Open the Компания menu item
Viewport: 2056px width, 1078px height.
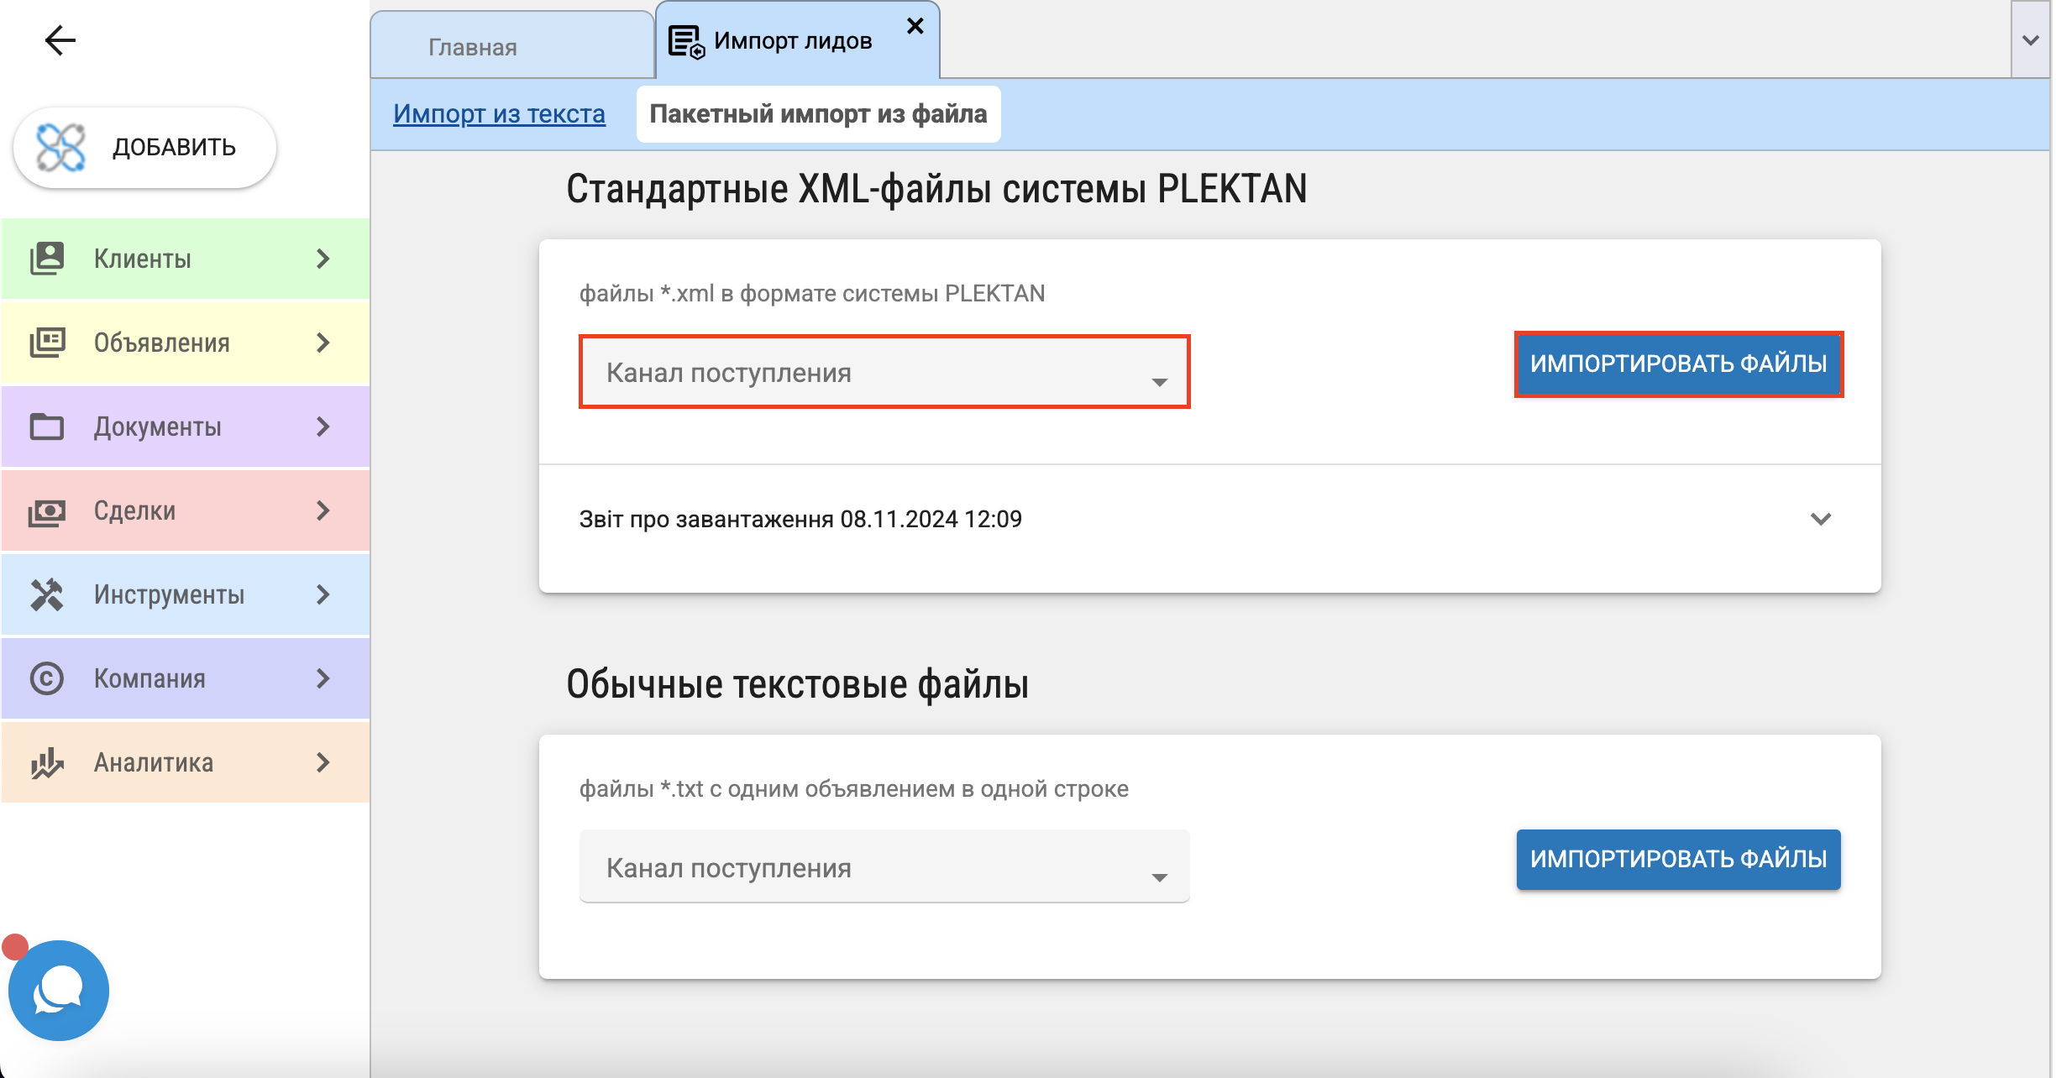point(185,678)
